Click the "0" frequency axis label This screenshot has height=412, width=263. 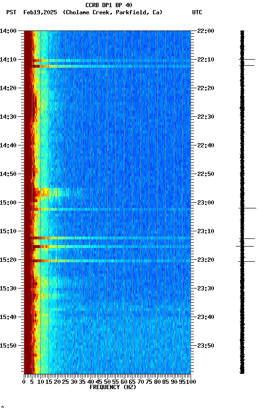[x=24, y=382]
